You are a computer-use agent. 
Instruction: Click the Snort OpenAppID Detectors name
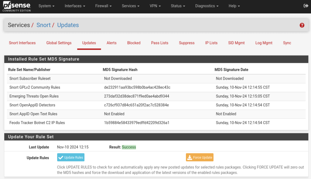(32, 105)
